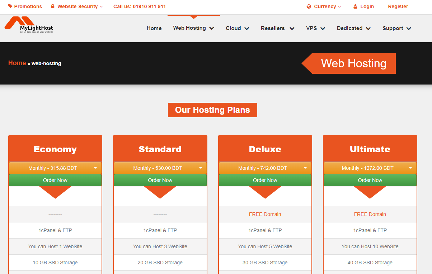This screenshot has height=274, width=432.
Task: Click You can Host 1 WebSite
Action: (55, 246)
